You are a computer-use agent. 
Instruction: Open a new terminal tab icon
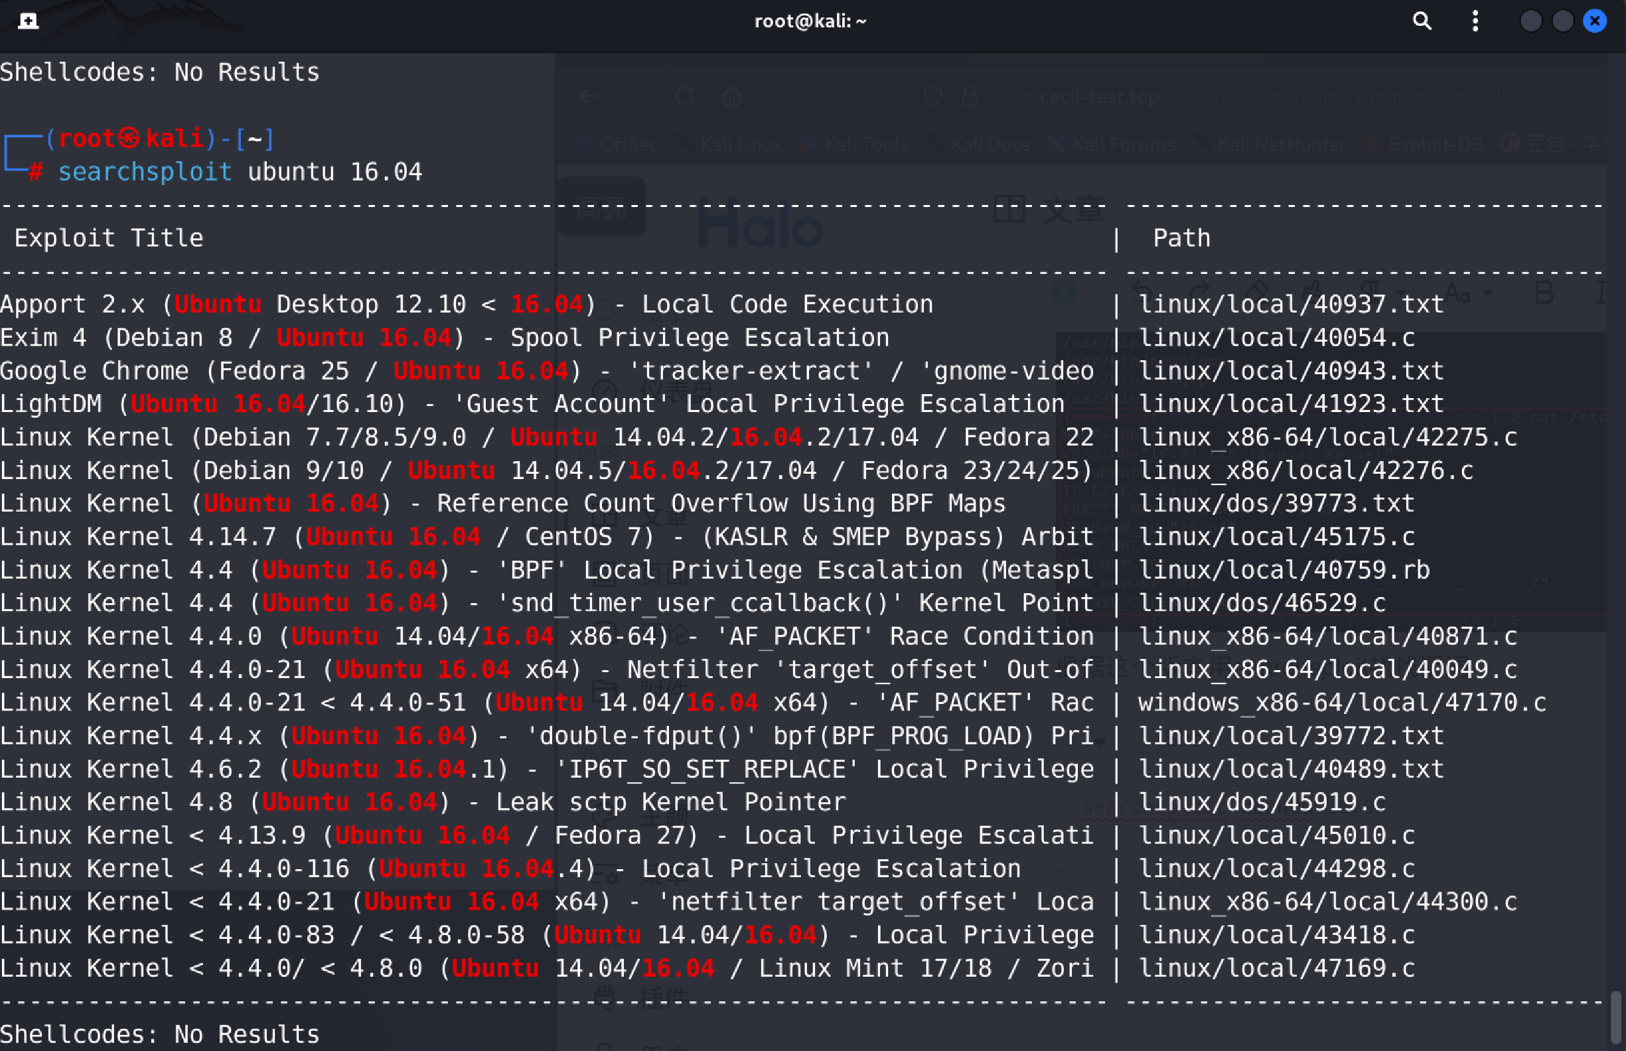[x=28, y=21]
